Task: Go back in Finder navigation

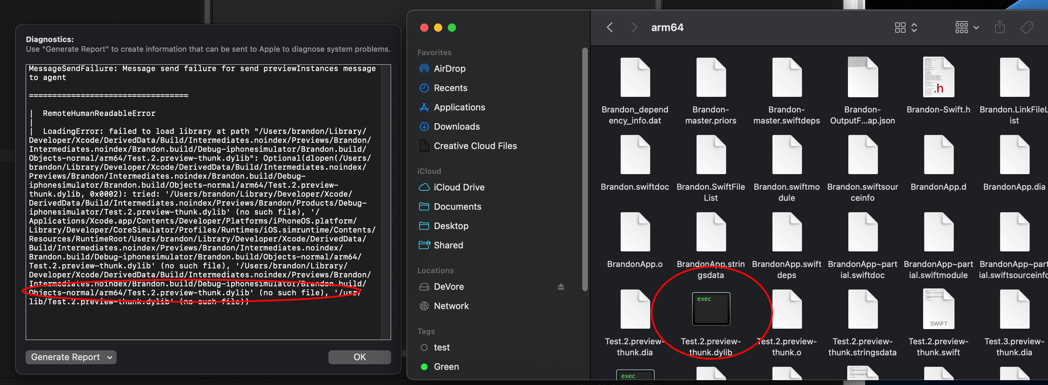Action: coord(610,28)
